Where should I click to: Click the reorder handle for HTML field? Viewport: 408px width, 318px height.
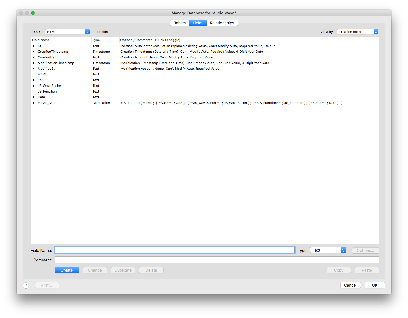tap(34, 74)
